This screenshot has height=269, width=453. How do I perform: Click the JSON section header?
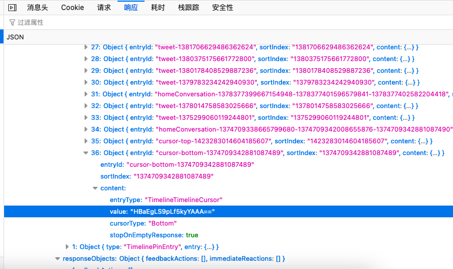pyautogui.click(x=15, y=36)
